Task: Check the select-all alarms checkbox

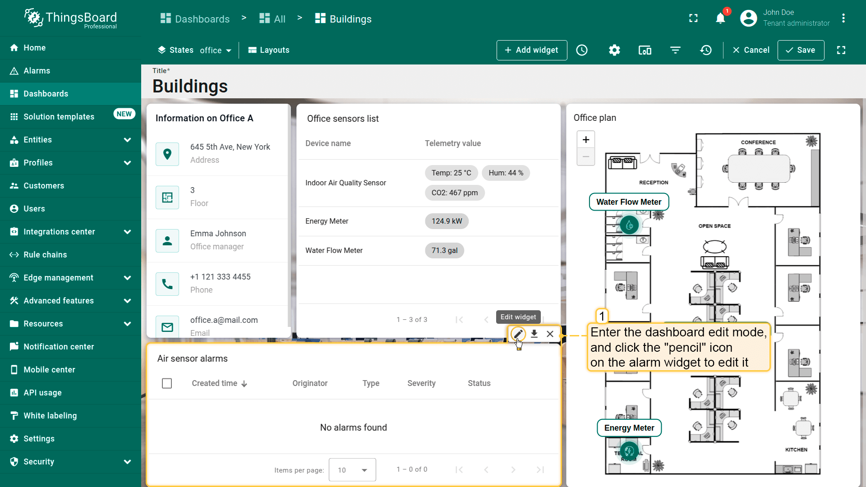Action: coord(167,383)
